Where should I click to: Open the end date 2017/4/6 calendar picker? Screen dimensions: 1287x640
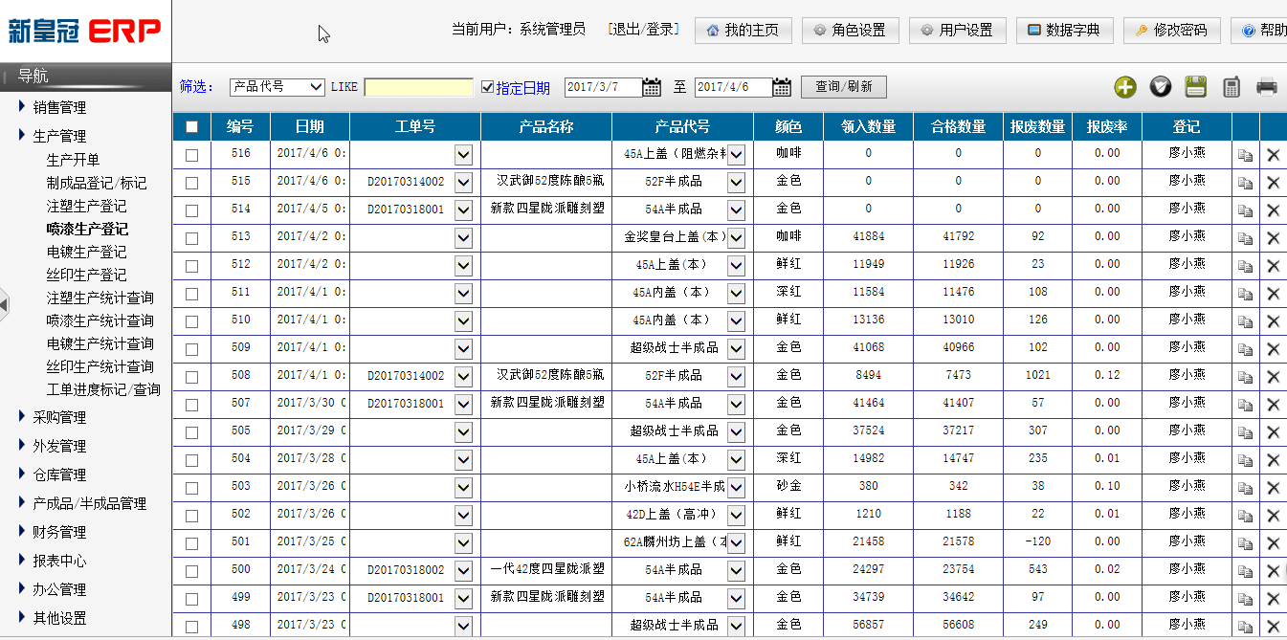[782, 87]
